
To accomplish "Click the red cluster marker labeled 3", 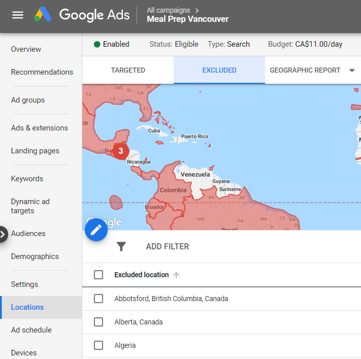I will point(120,151).
